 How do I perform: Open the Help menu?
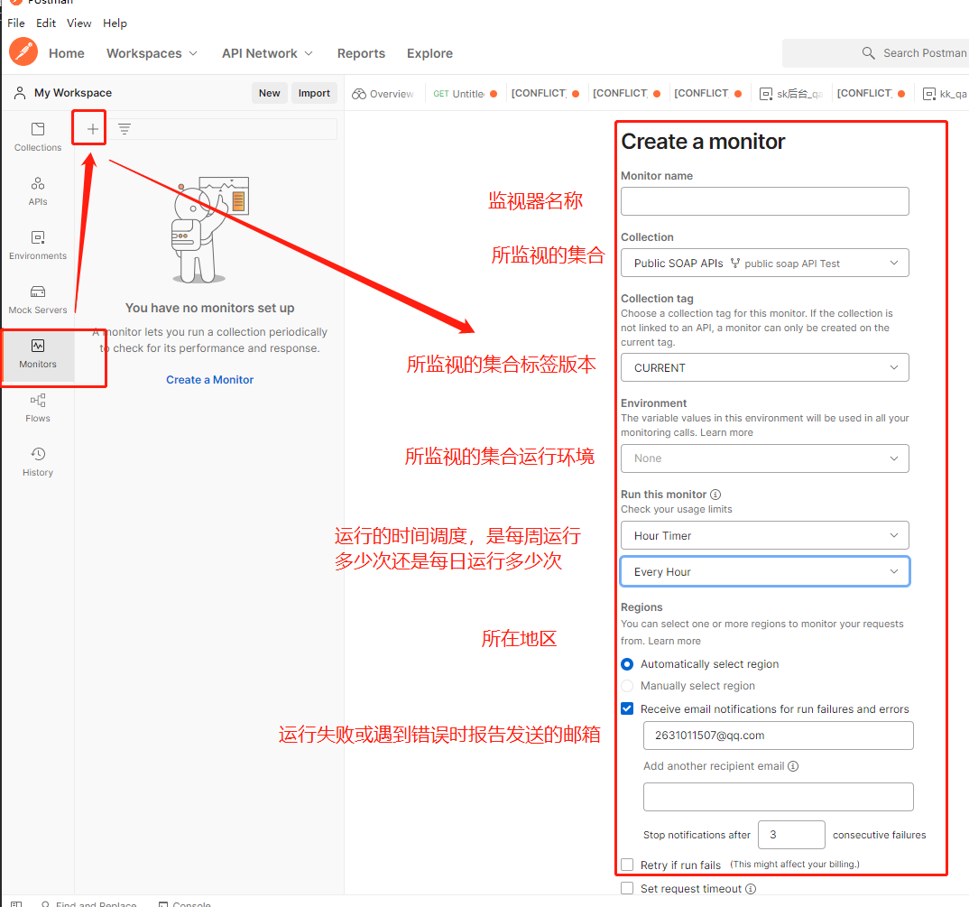click(x=115, y=23)
